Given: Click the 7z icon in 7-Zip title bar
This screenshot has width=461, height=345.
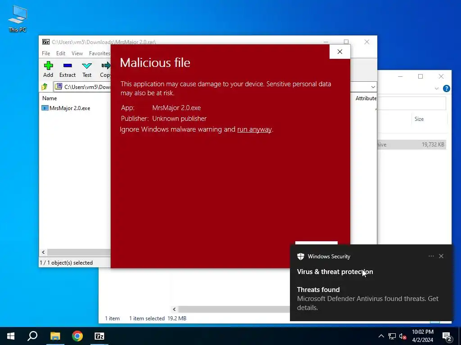Looking at the screenshot, I should coord(46,42).
